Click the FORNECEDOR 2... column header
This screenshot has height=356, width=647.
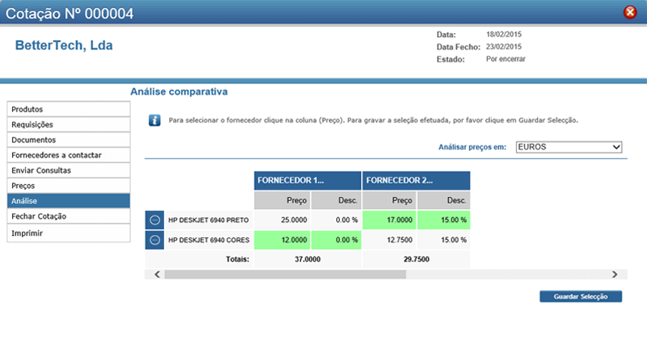(x=416, y=181)
